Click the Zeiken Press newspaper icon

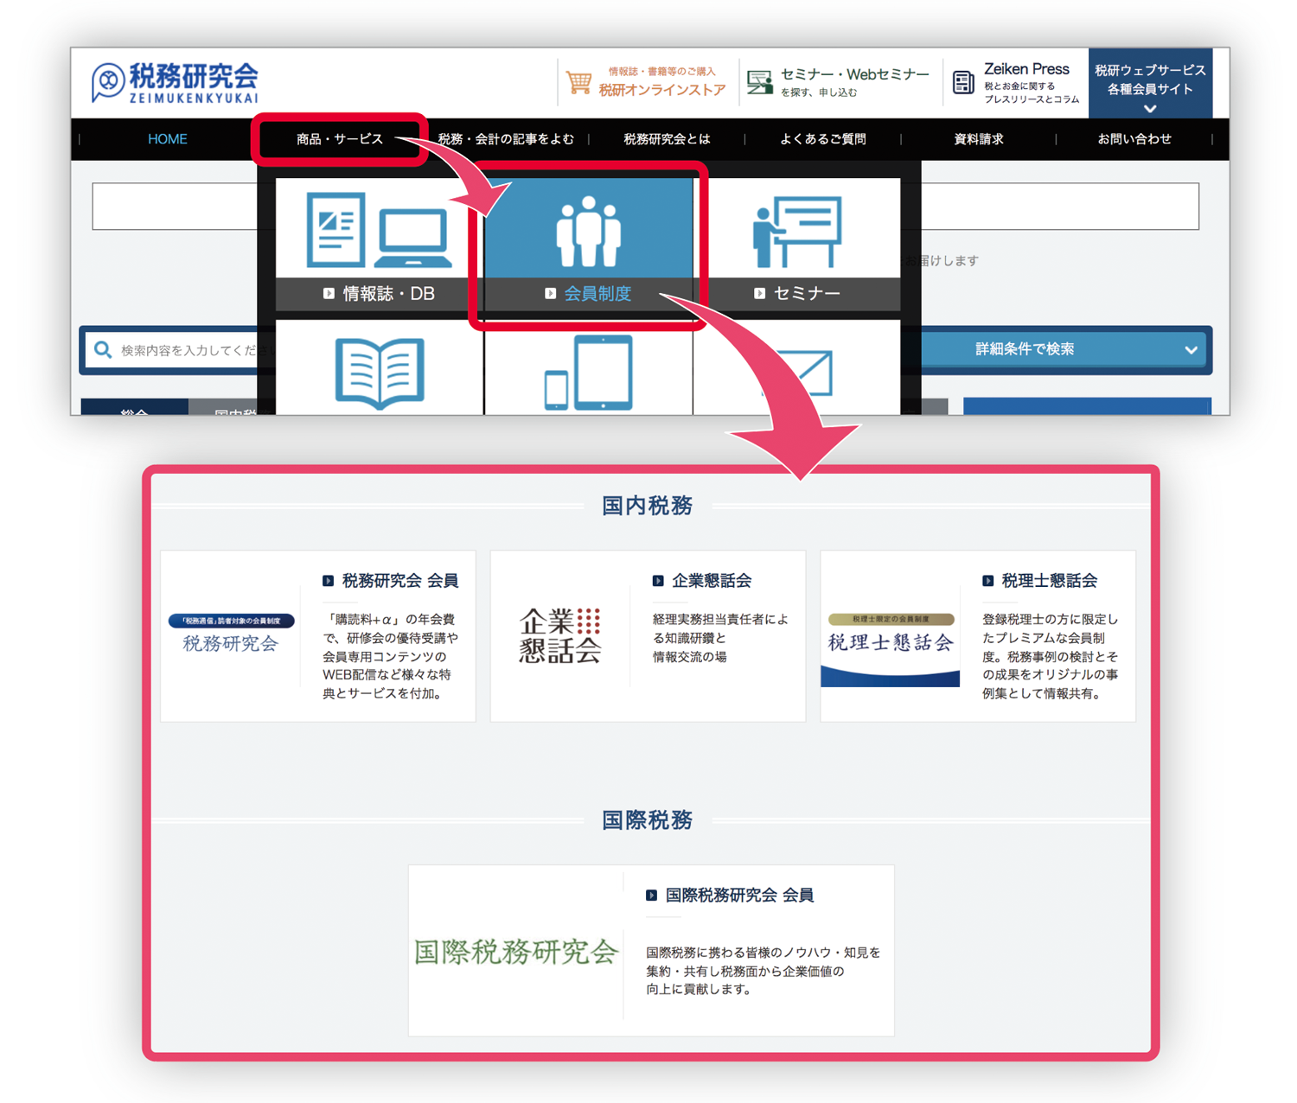coord(963,82)
